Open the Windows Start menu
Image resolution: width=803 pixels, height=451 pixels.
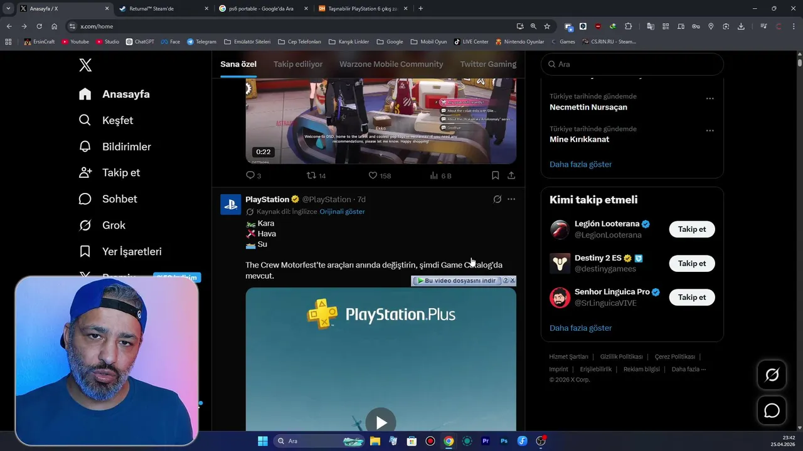click(x=263, y=441)
